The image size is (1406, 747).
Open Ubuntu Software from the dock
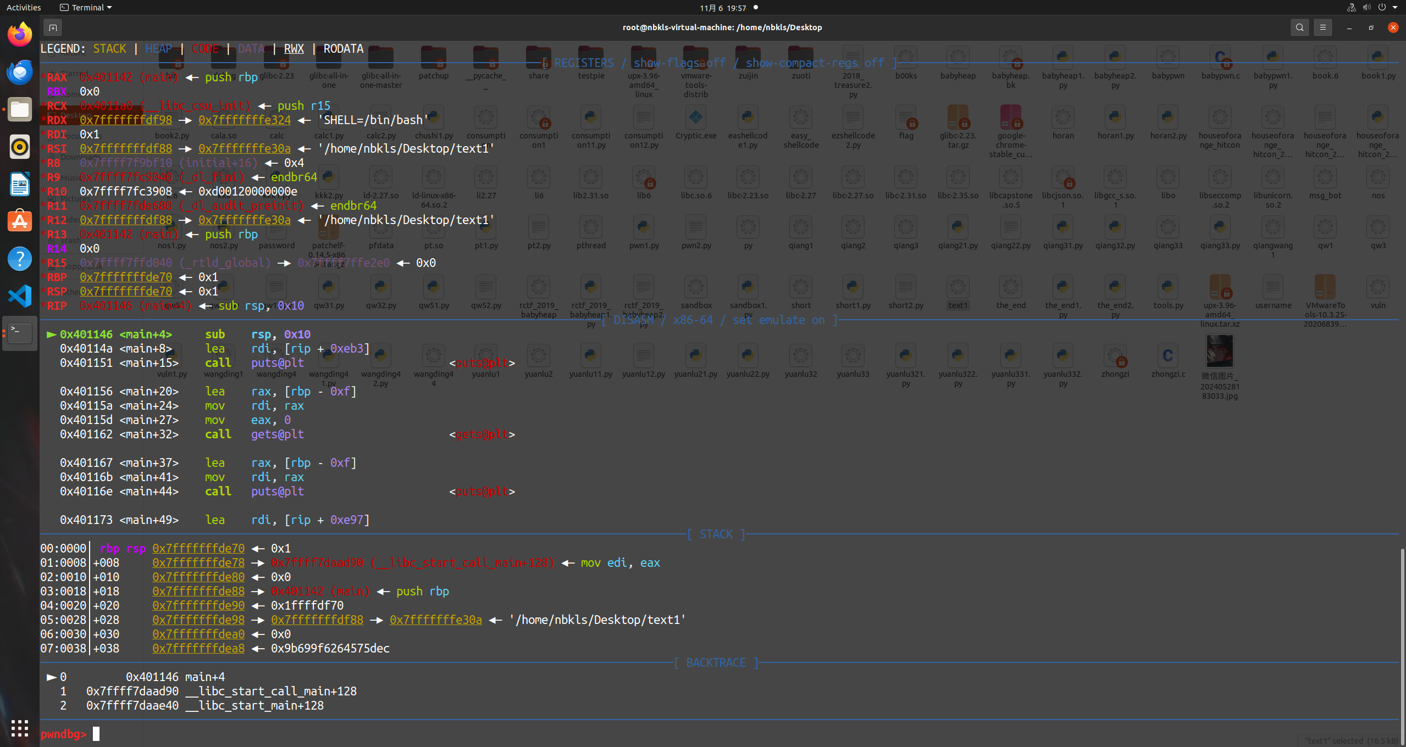tap(19, 221)
